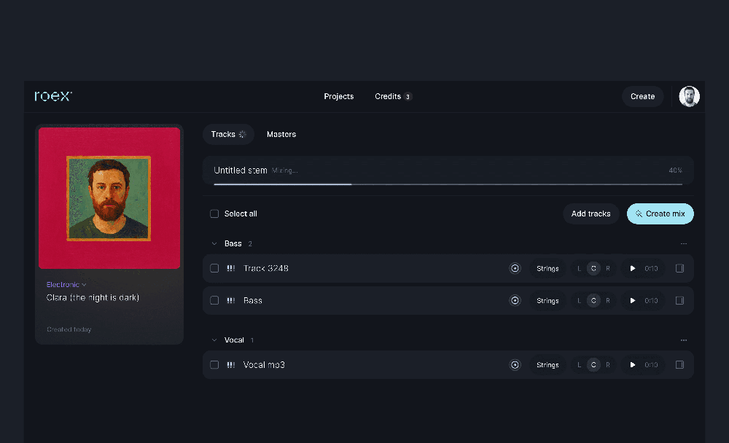
Task: Open side panel icon for Track 3248
Action: 679,268
